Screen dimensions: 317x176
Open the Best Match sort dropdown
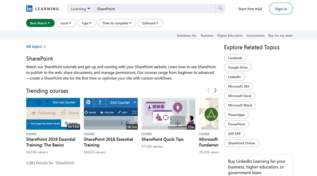point(40,23)
